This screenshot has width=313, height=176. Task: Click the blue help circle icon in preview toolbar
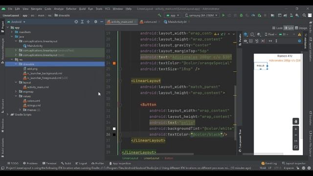pyautogui.click(x=299, y=41)
